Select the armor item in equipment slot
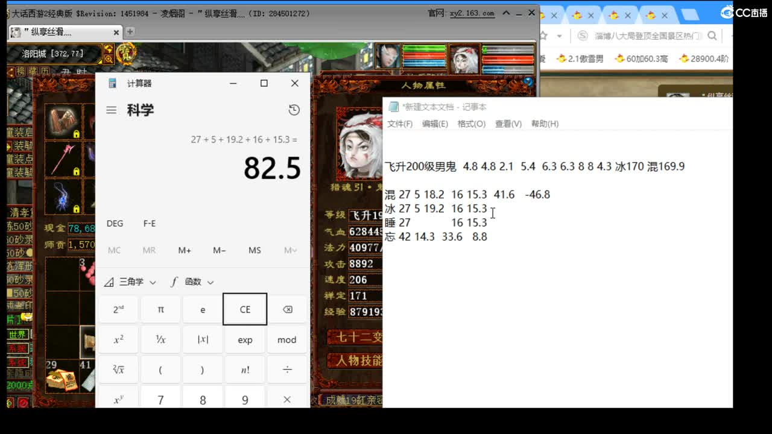 [62, 121]
